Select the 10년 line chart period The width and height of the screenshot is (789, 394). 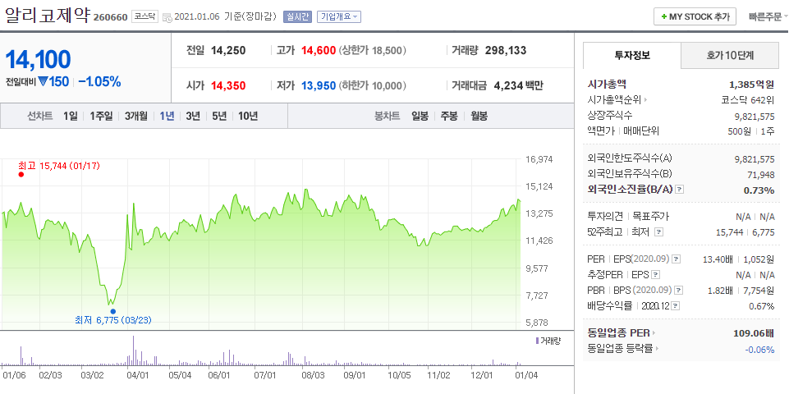pyautogui.click(x=248, y=117)
